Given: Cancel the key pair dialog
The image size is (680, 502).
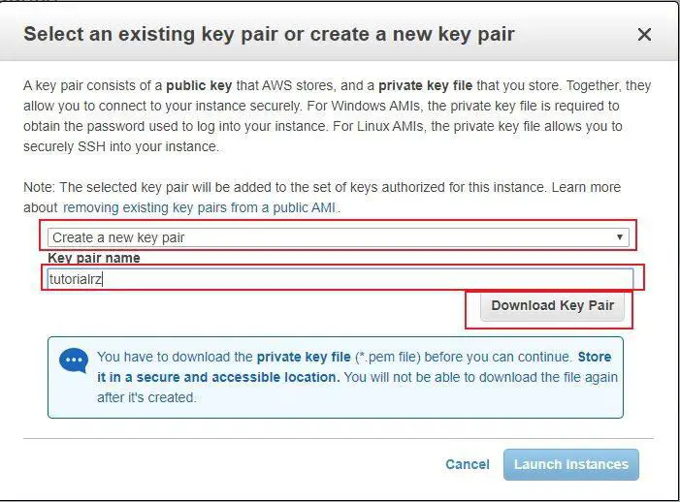Looking at the screenshot, I should (x=468, y=464).
